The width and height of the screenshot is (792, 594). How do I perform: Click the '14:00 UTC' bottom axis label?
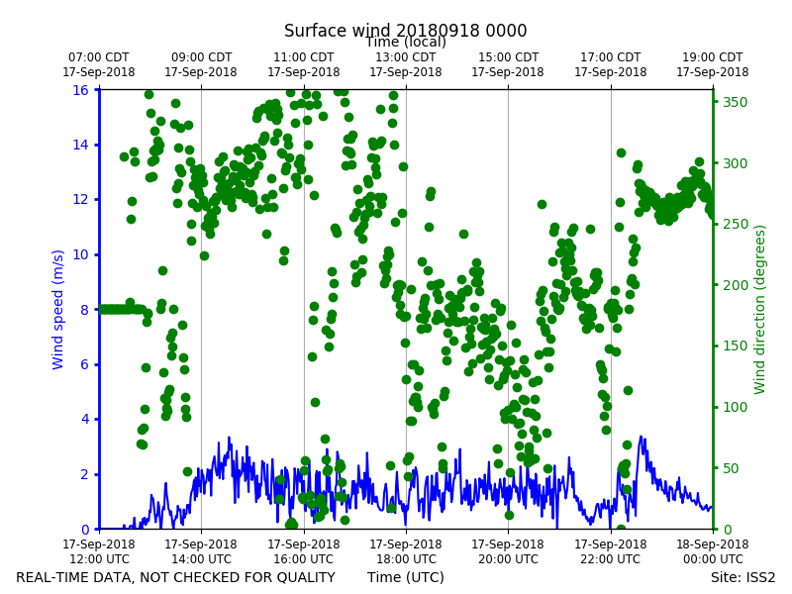coord(201,559)
